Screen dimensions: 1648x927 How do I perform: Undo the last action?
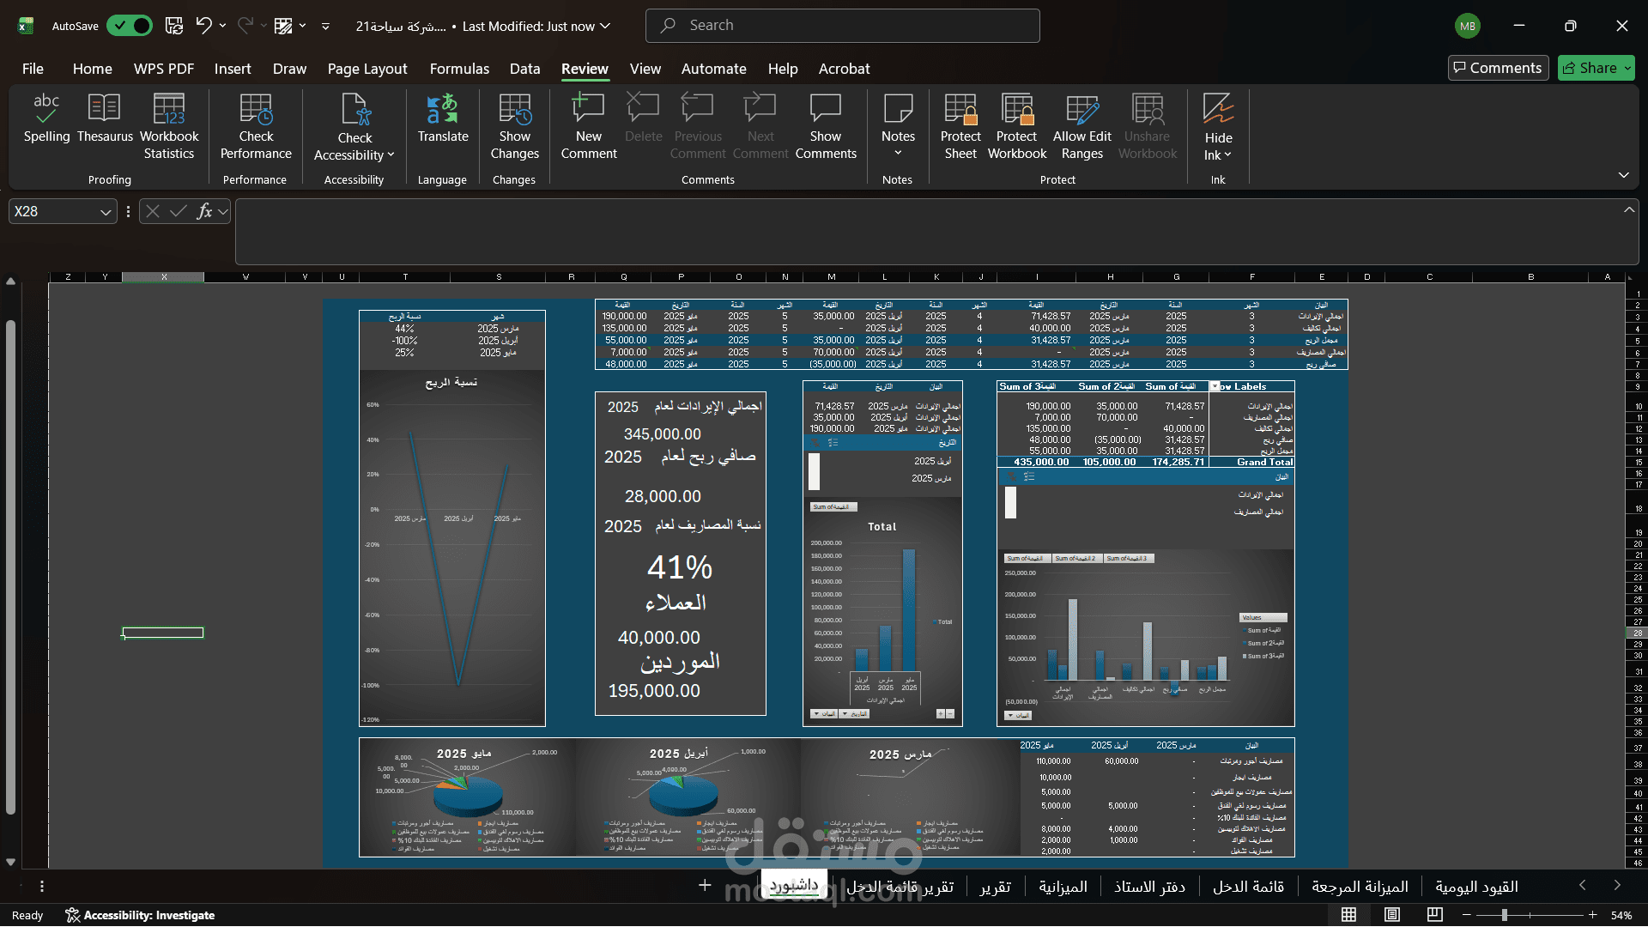coord(203,26)
